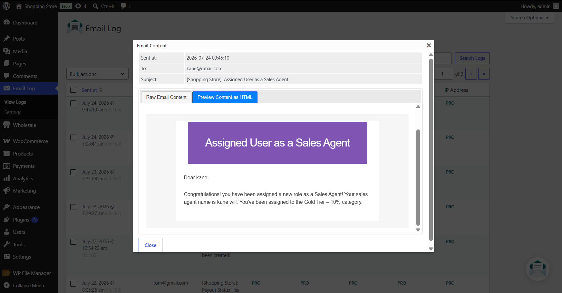The width and height of the screenshot is (562, 293).
Task: Open the updates icon showing 4
Action: 78,6
